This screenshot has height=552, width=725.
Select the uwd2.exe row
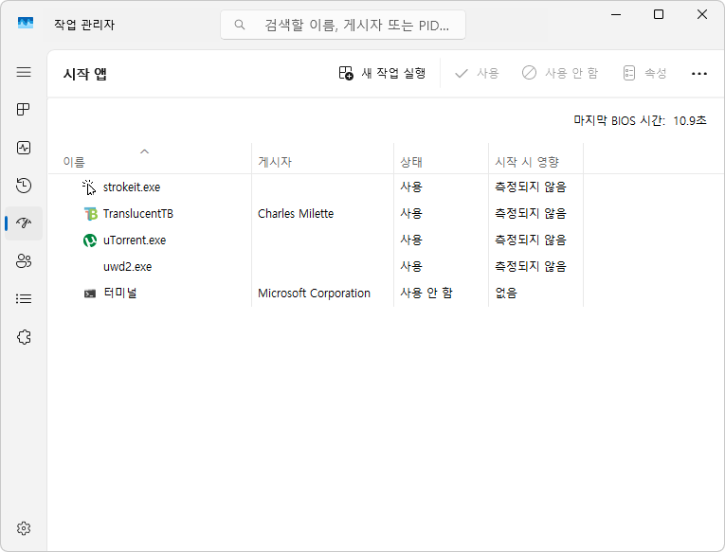(x=316, y=266)
